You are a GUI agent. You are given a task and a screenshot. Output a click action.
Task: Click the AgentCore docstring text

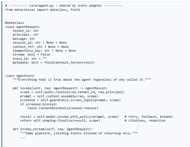click(x=81, y=80)
